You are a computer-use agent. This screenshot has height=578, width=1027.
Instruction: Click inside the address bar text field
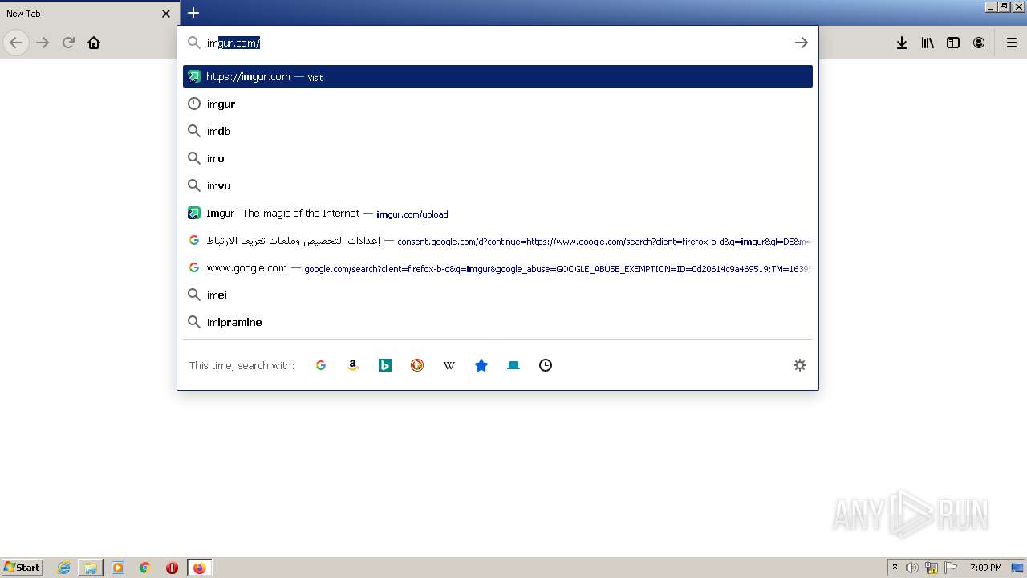[x=497, y=43]
